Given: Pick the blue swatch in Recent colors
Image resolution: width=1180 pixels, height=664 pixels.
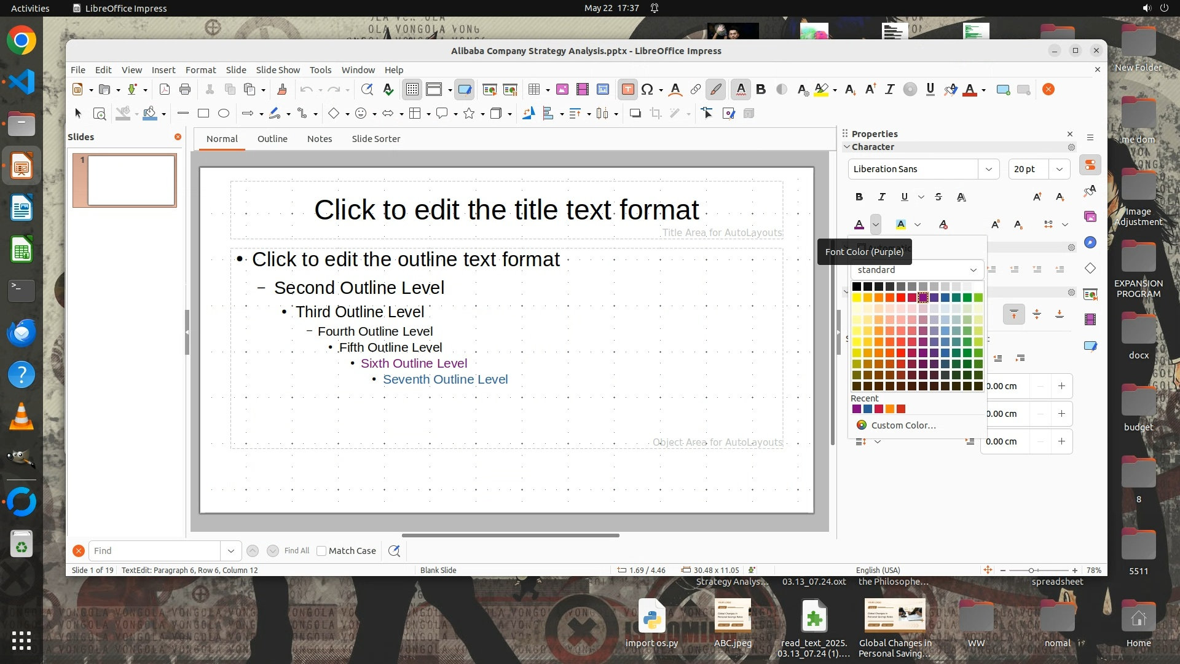Looking at the screenshot, I should pos(868,409).
